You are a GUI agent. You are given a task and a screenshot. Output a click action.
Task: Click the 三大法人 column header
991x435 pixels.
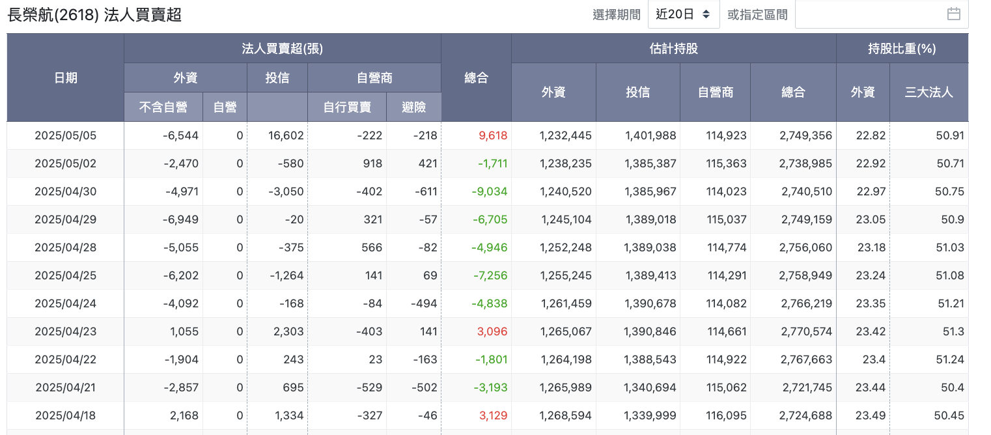coord(929,92)
